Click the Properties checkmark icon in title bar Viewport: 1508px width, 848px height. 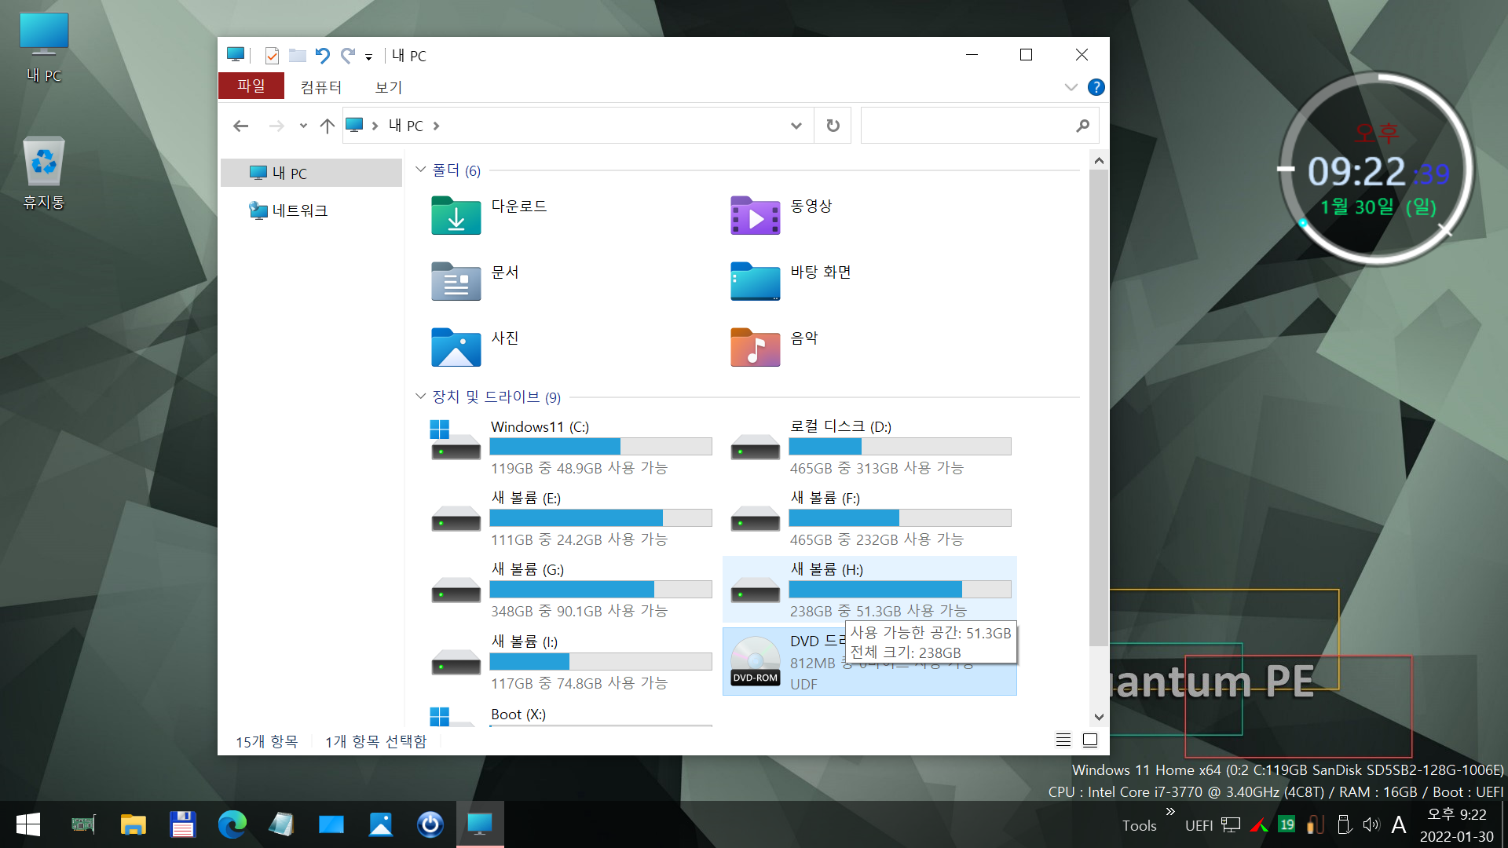(x=272, y=56)
